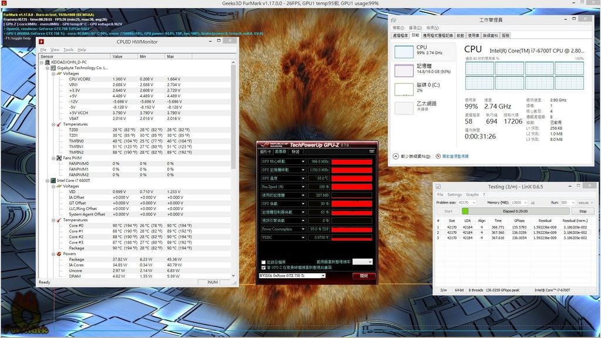The height and width of the screenshot is (338, 601).
Task: Switch to the 處理程序 tab in Task Manager
Action: 400,35
